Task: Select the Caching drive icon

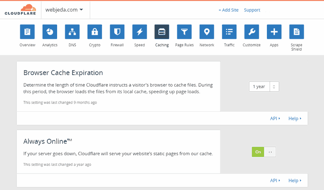Action: coord(162,32)
